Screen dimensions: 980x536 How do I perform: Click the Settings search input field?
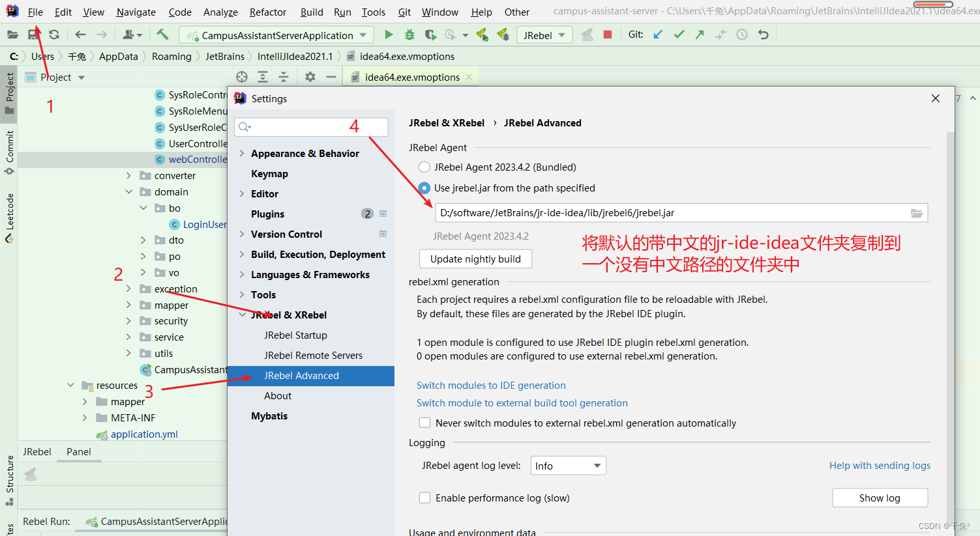(311, 127)
